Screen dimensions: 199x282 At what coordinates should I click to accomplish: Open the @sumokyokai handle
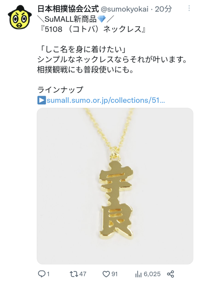[125, 9]
